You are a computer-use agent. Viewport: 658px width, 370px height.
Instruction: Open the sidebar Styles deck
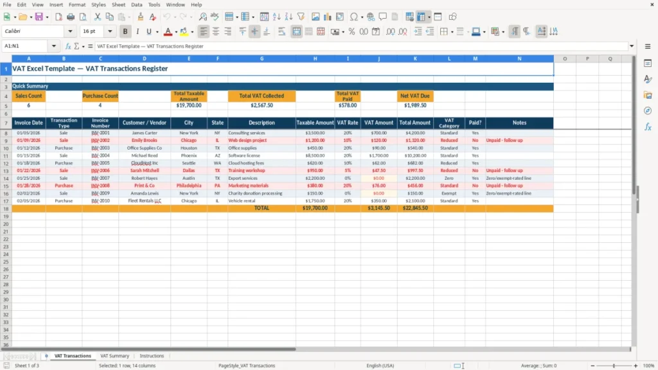[x=648, y=79]
